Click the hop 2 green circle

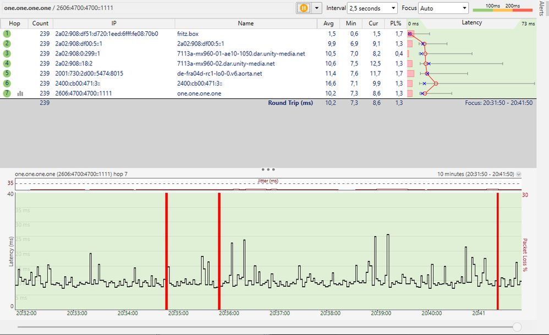point(7,43)
